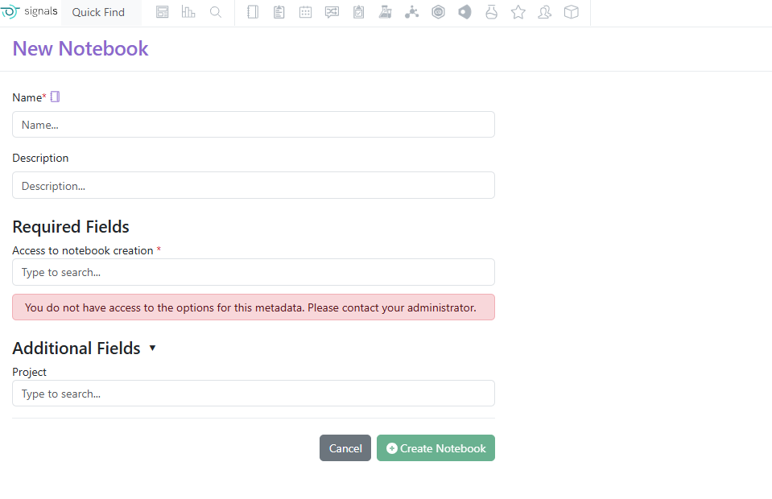The width and height of the screenshot is (772, 499).
Task: Focus the notebook Name input field
Action: (x=254, y=125)
